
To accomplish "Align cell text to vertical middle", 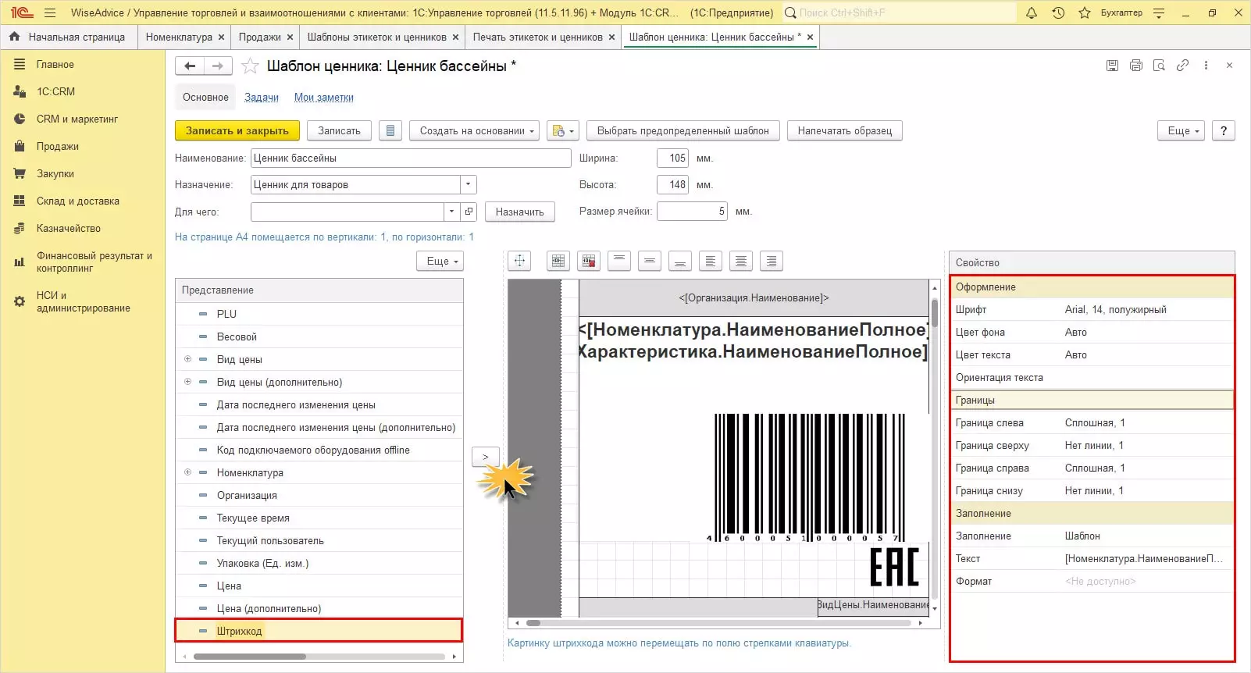I will (650, 261).
